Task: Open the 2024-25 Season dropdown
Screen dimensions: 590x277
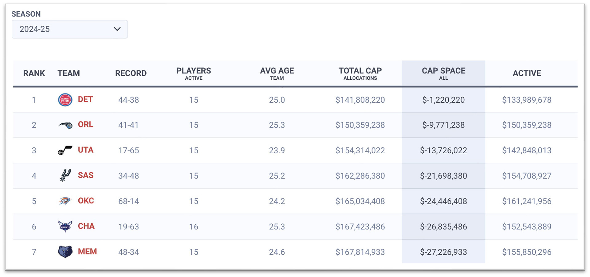Action: 70,29
